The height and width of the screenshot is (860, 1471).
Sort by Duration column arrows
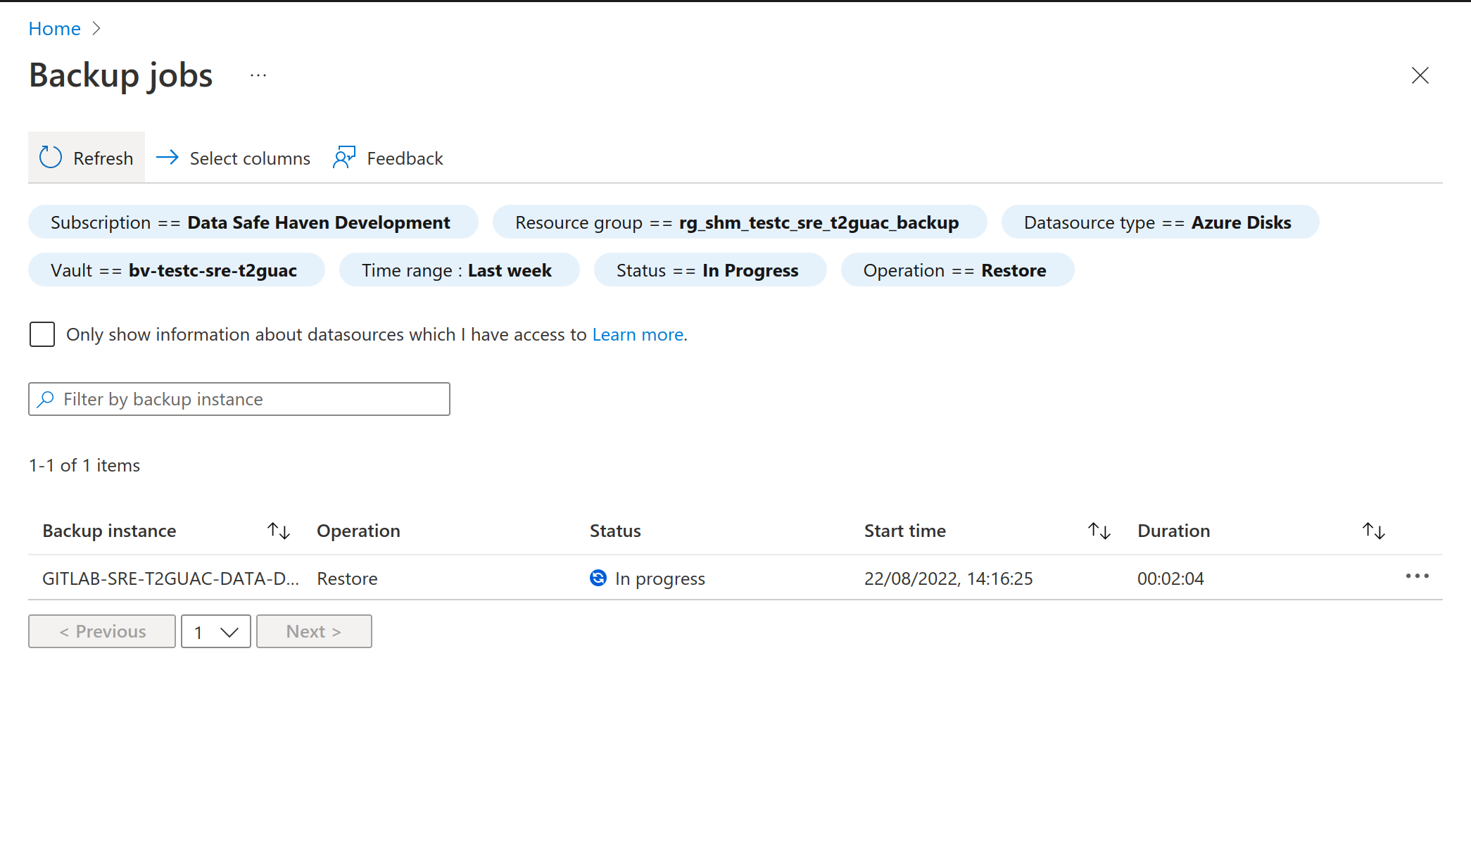pos(1373,531)
